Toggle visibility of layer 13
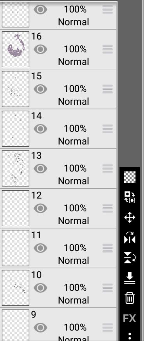Viewport: 144px width, 341px height. [40, 168]
